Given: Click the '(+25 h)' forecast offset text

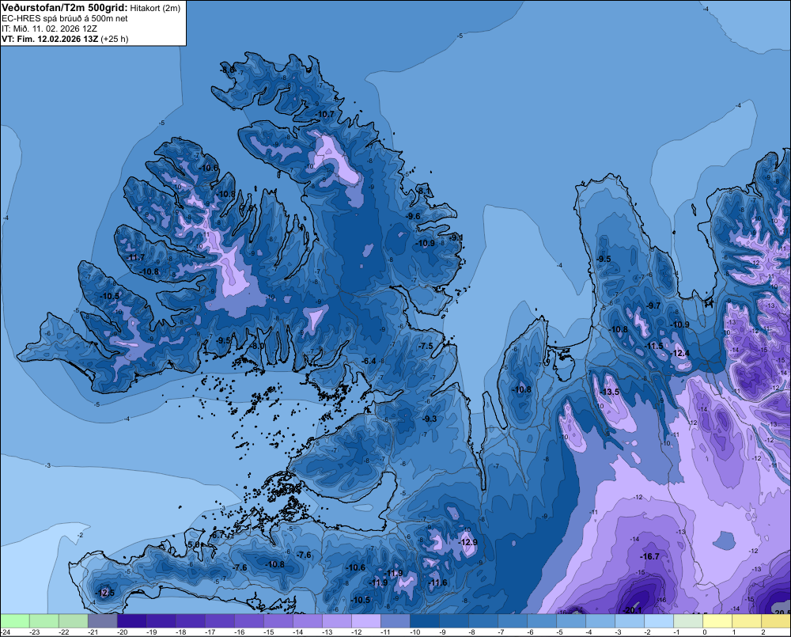Looking at the screenshot, I should pos(115,39).
